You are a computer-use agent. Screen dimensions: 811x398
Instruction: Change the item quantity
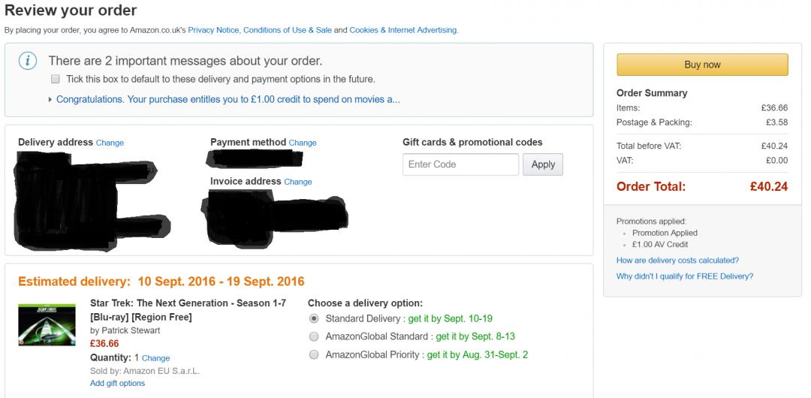155,358
